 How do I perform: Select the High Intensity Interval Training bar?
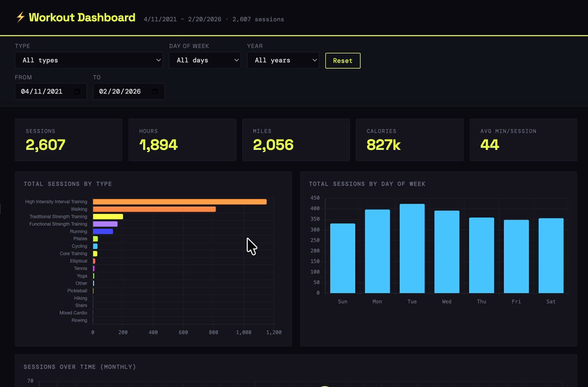pos(179,202)
